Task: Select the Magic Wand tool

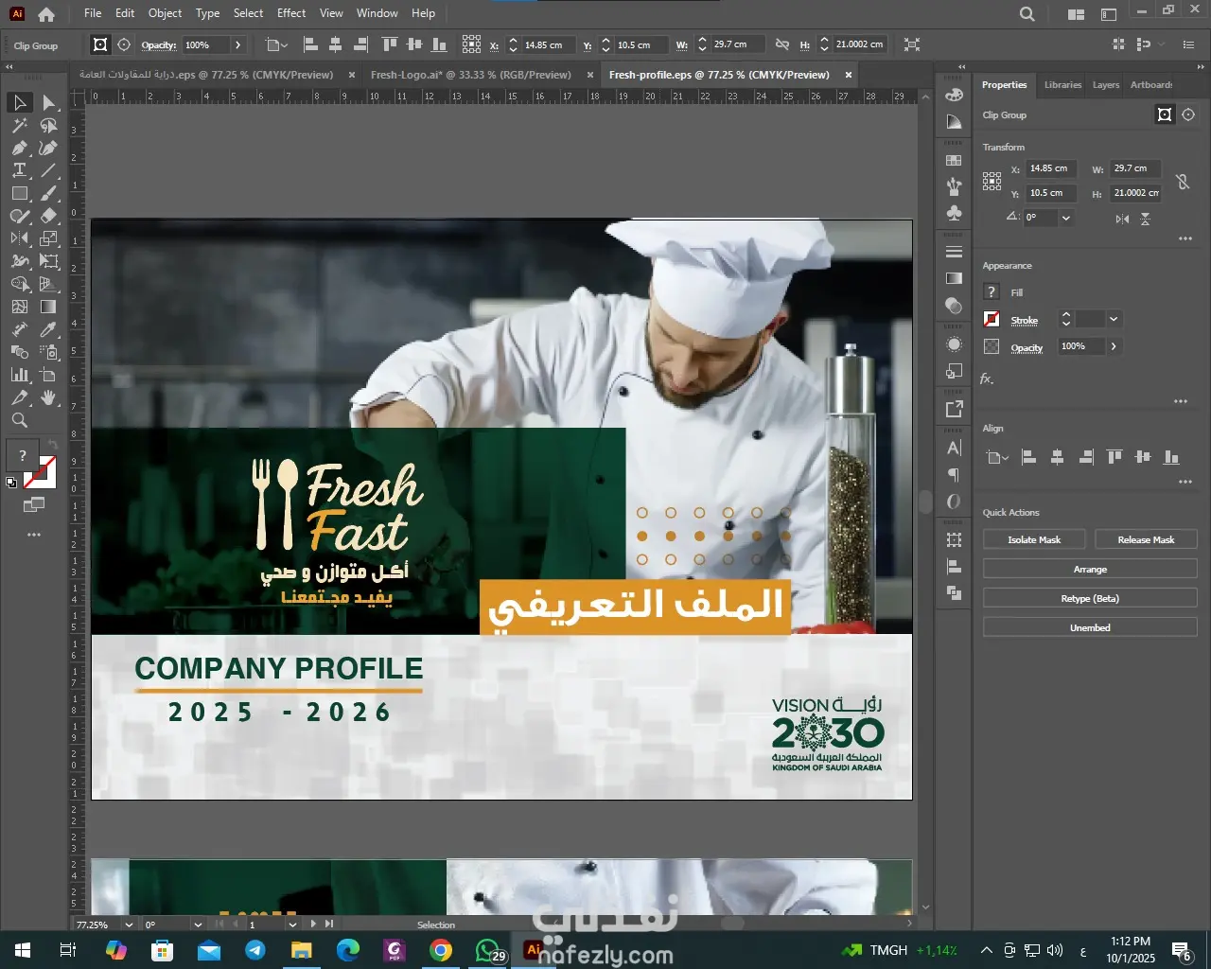Action: (20, 125)
